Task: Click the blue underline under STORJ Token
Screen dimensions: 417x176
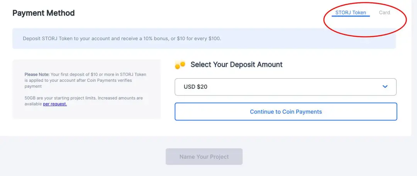Action: [351, 16]
